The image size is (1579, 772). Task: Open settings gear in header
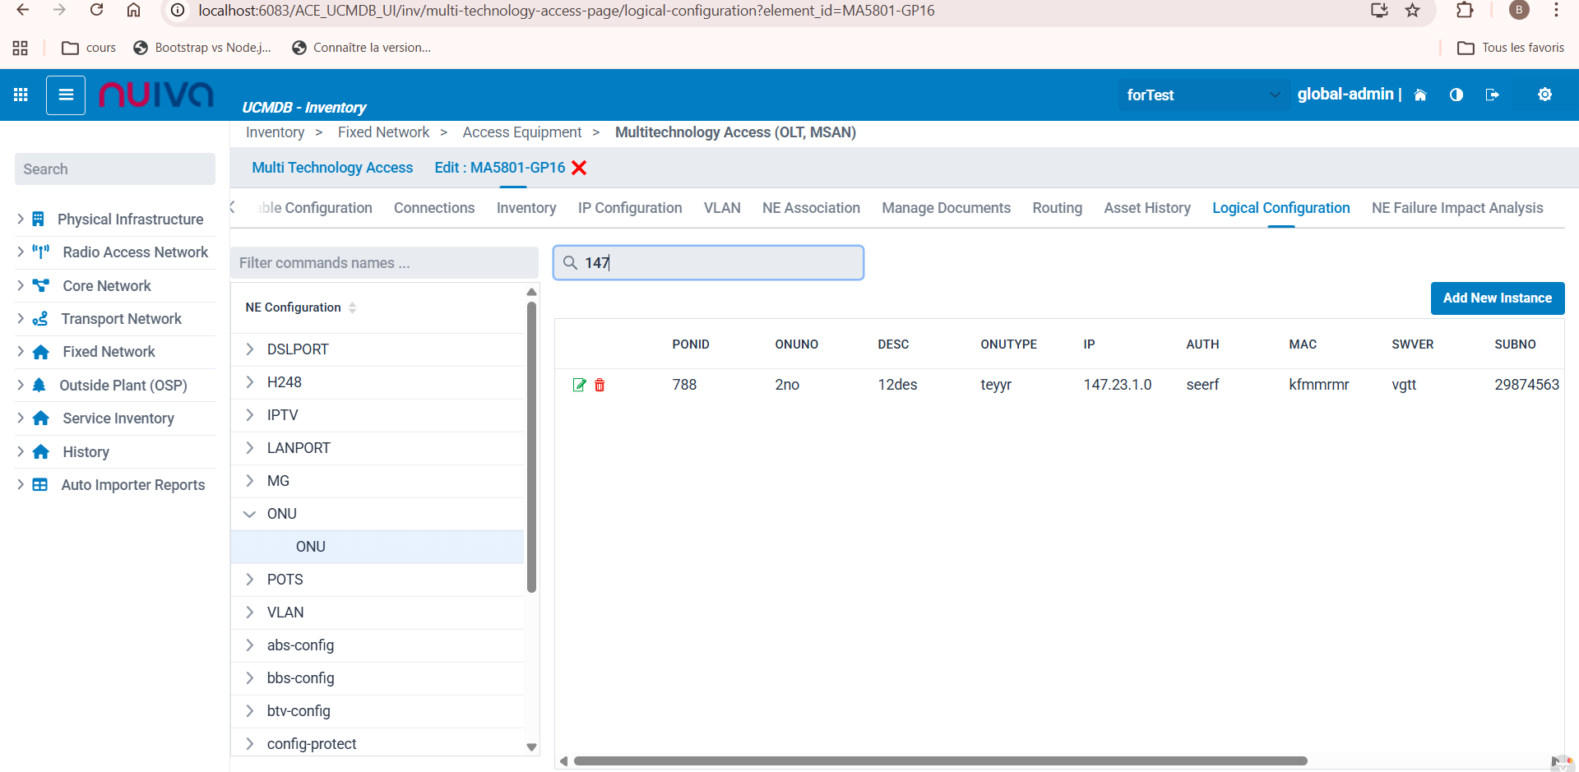(1544, 95)
